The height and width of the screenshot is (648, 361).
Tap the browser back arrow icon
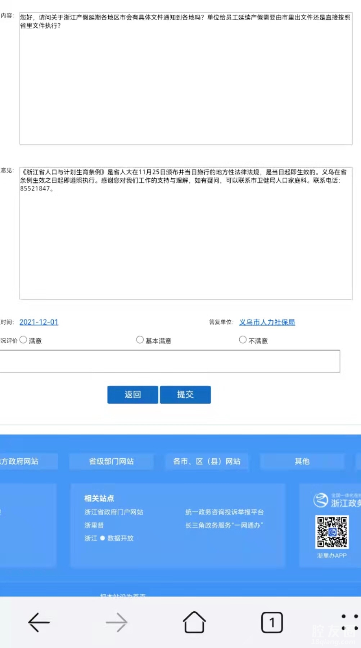click(39, 622)
